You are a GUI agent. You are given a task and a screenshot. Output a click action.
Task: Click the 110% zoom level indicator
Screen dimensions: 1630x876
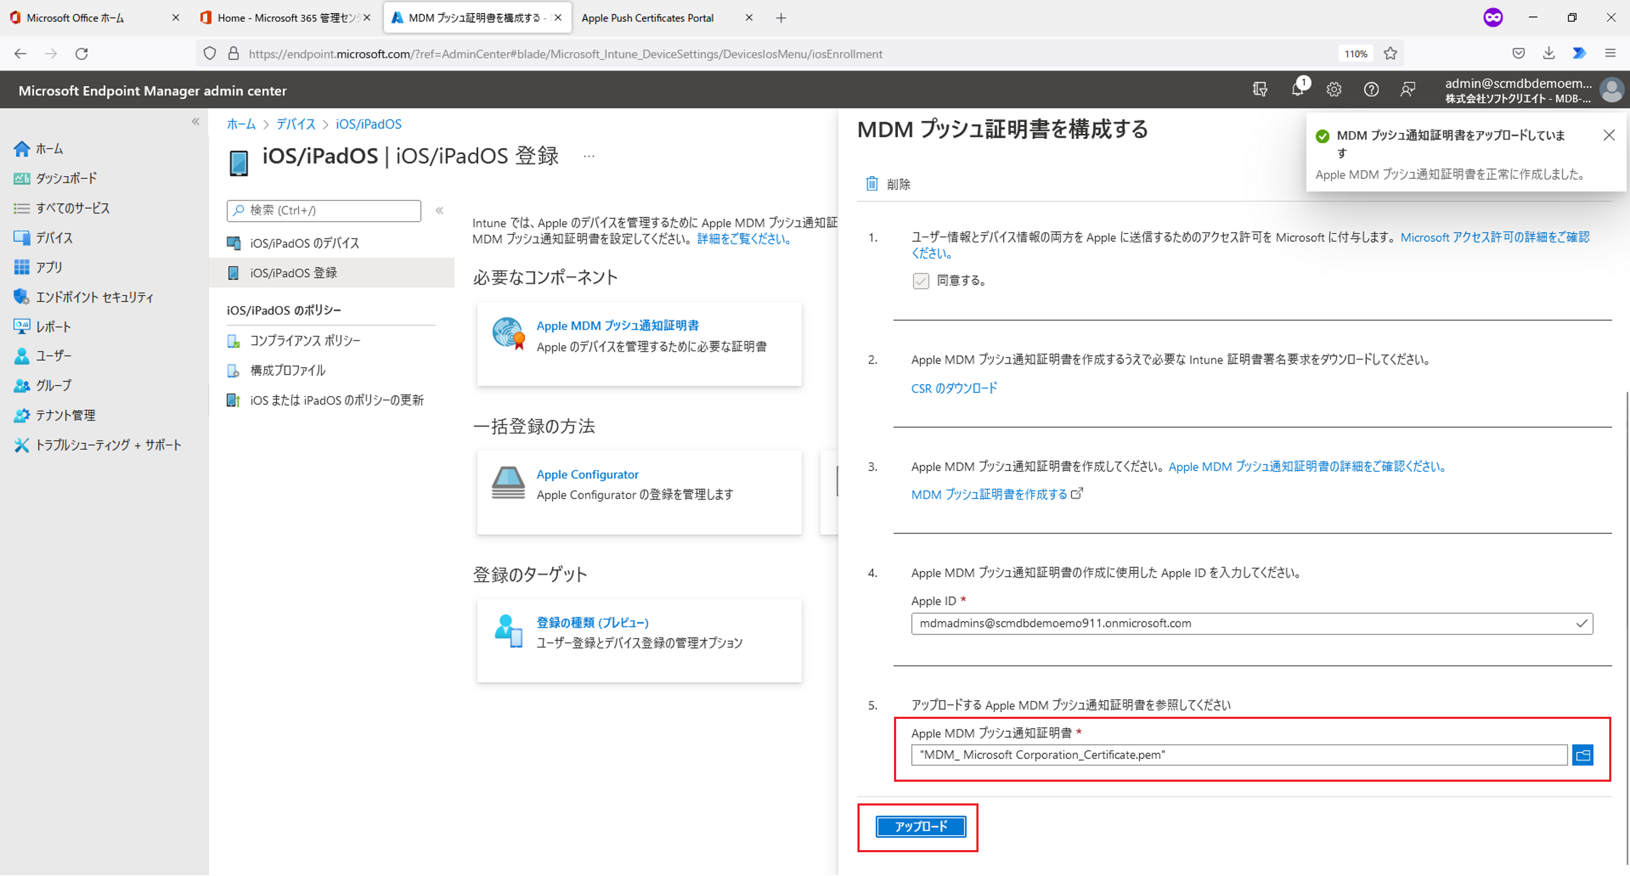(1356, 54)
